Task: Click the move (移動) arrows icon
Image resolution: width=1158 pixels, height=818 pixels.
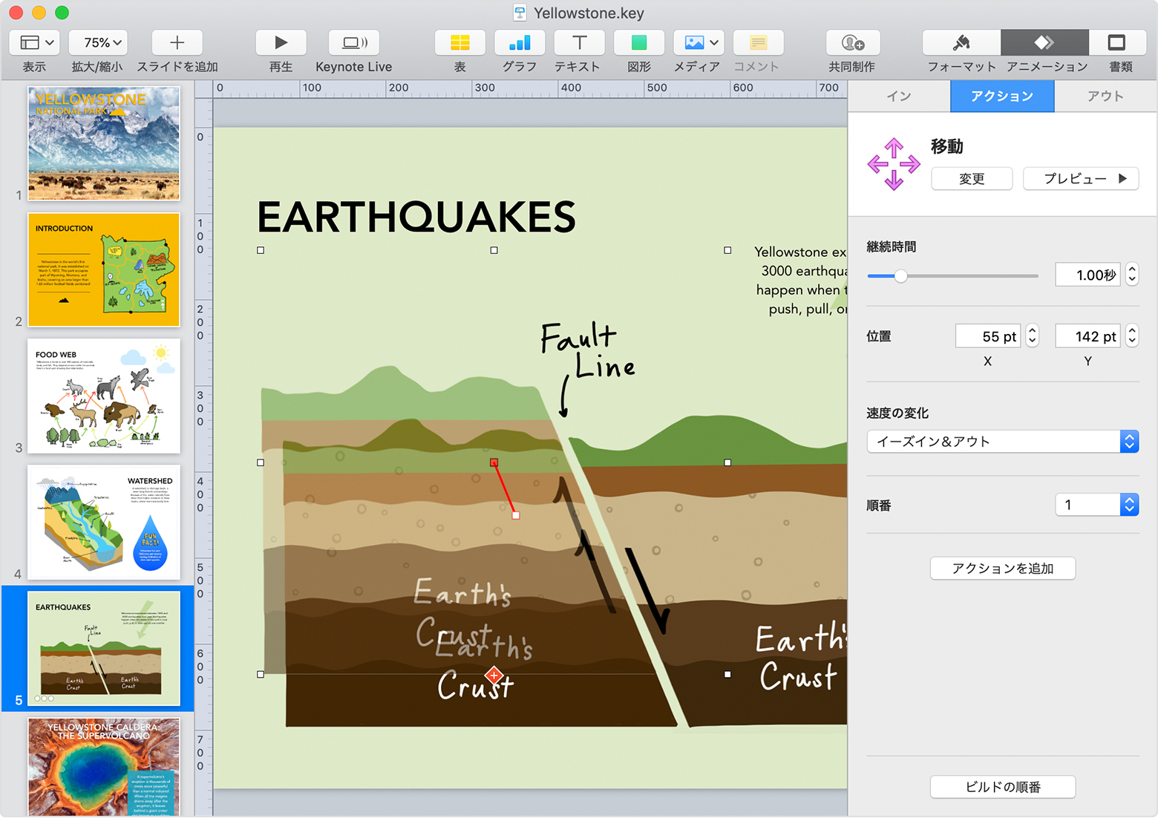Action: (x=894, y=164)
